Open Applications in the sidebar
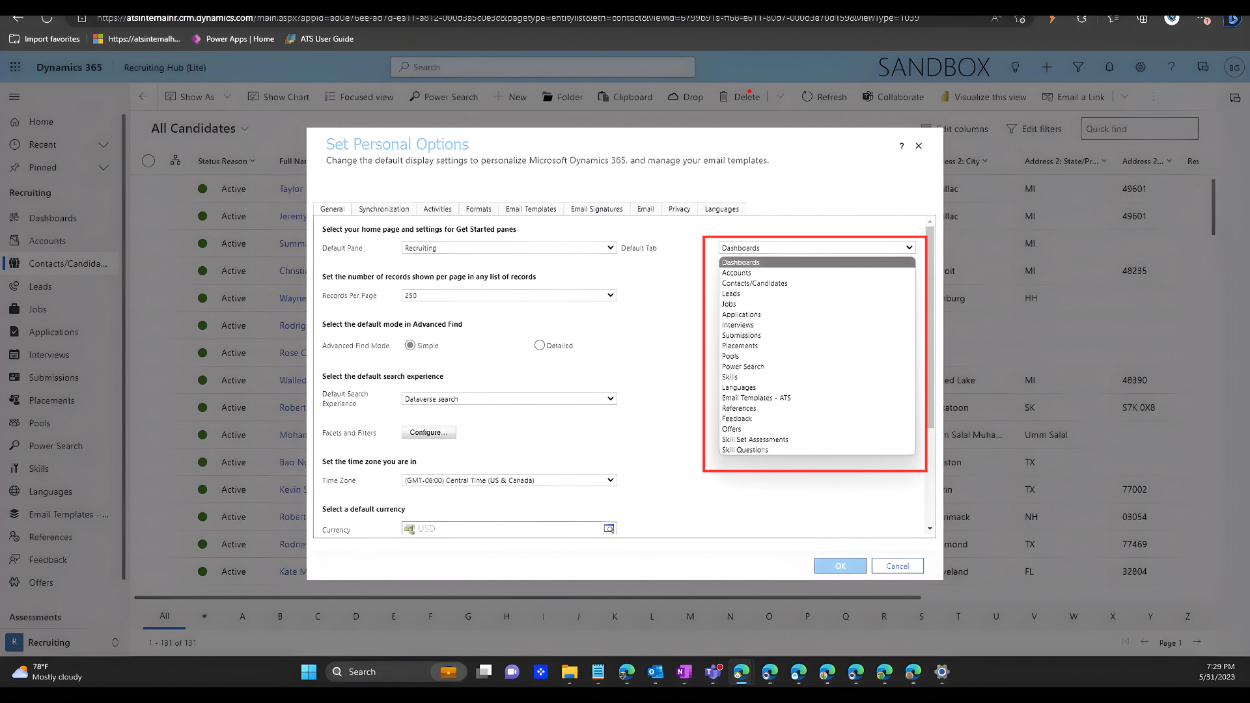Image resolution: width=1250 pixels, height=703 pixels. 53,332
